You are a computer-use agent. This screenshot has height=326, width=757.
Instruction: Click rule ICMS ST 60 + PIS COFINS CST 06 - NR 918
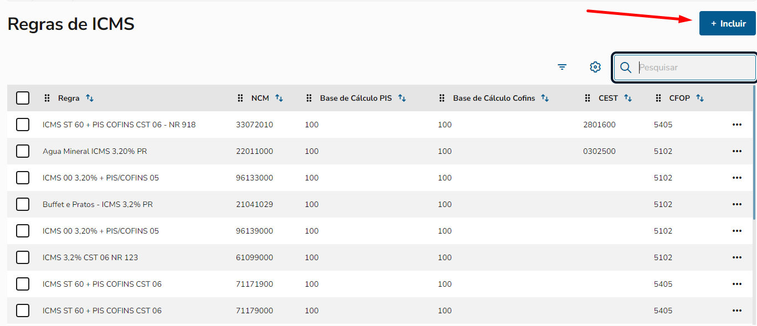[x=119, y=125]
